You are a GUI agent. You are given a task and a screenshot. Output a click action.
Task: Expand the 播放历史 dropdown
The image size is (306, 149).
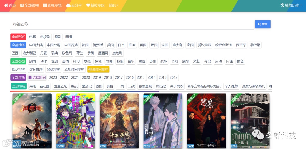pos(291,5)
